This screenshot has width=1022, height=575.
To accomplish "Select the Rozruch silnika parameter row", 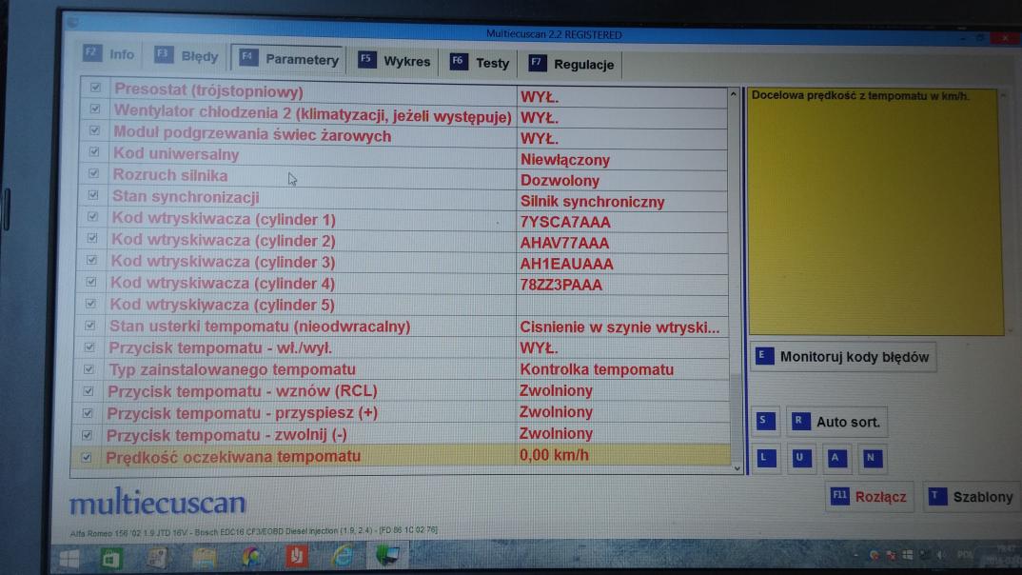I will (x=403, y=177).
